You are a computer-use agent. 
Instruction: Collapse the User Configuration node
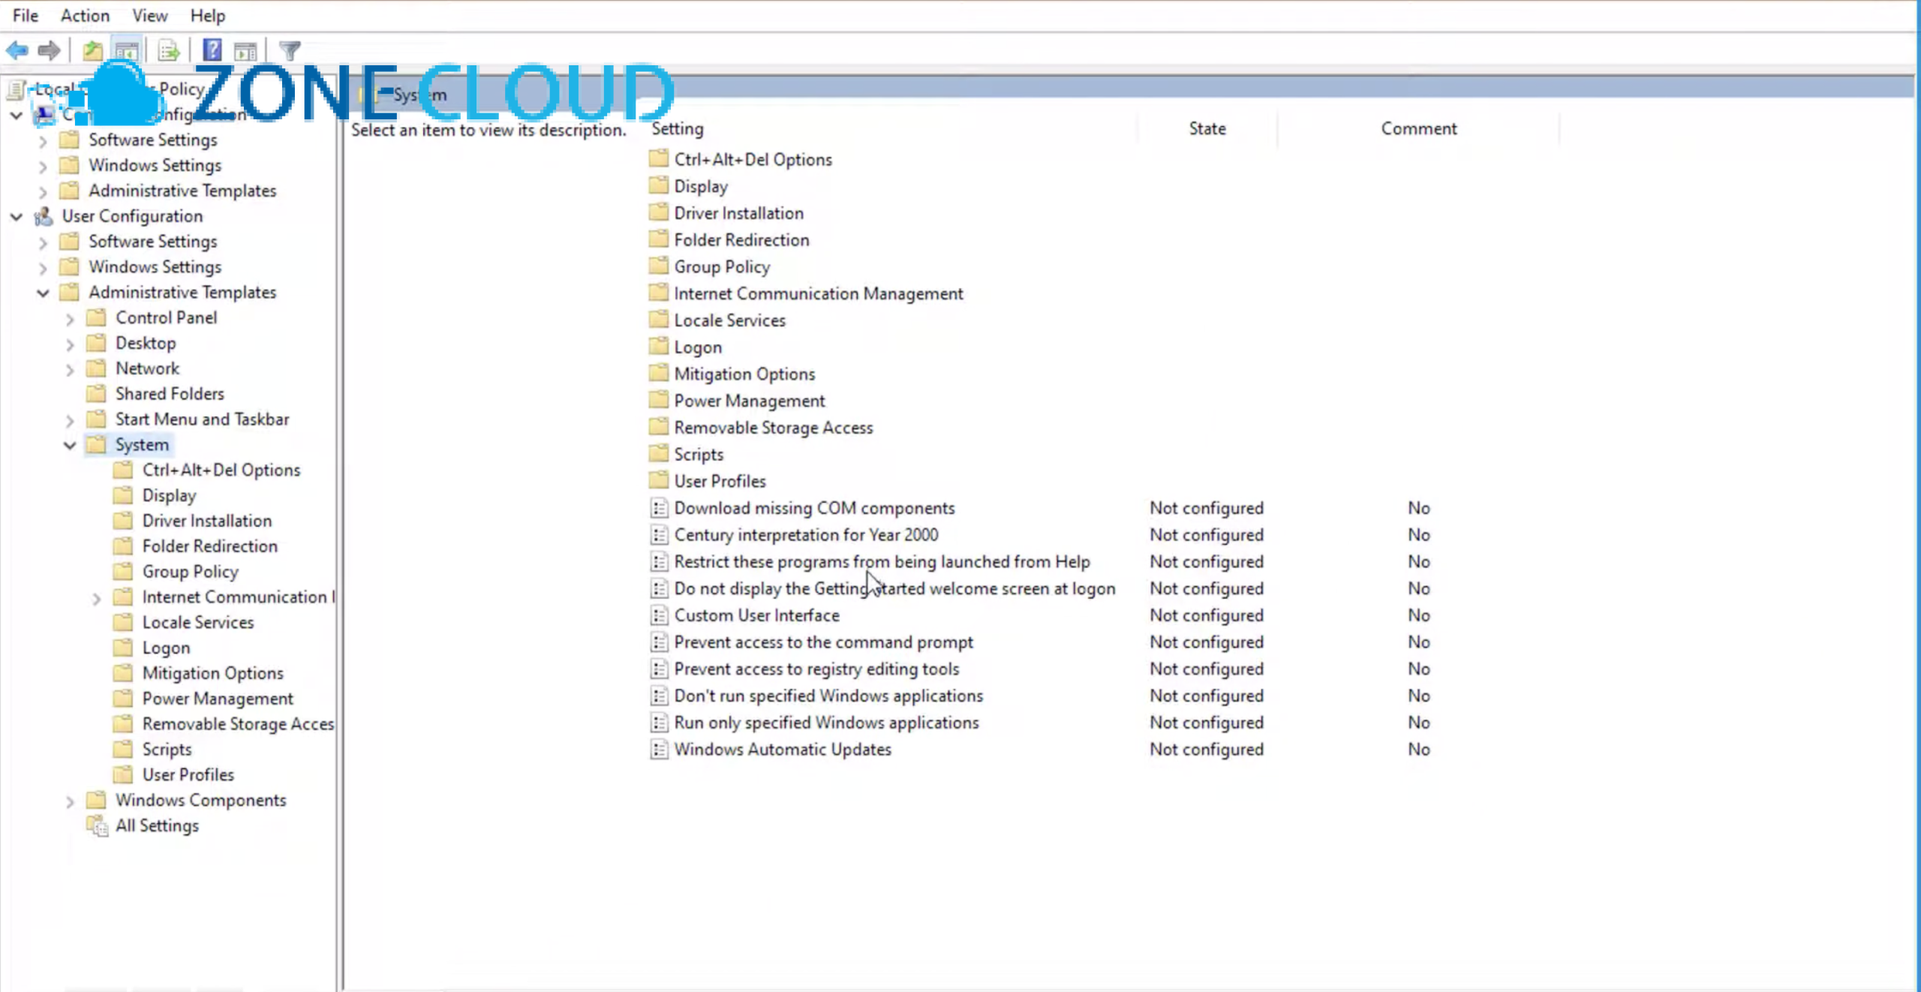17,217
